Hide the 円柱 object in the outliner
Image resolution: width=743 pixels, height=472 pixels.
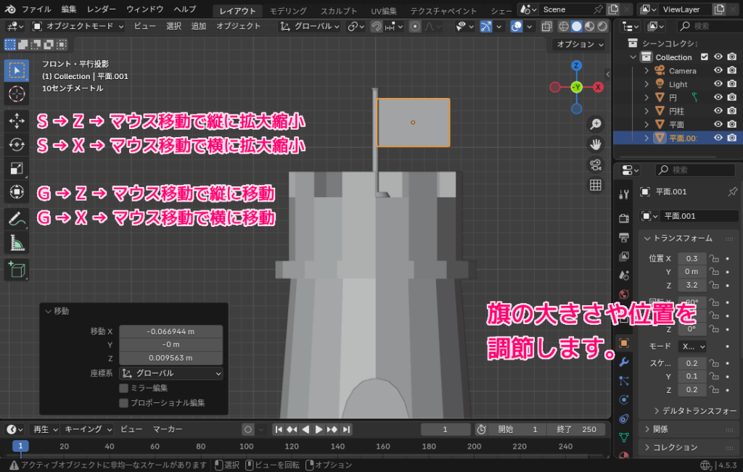pos(718,110)
